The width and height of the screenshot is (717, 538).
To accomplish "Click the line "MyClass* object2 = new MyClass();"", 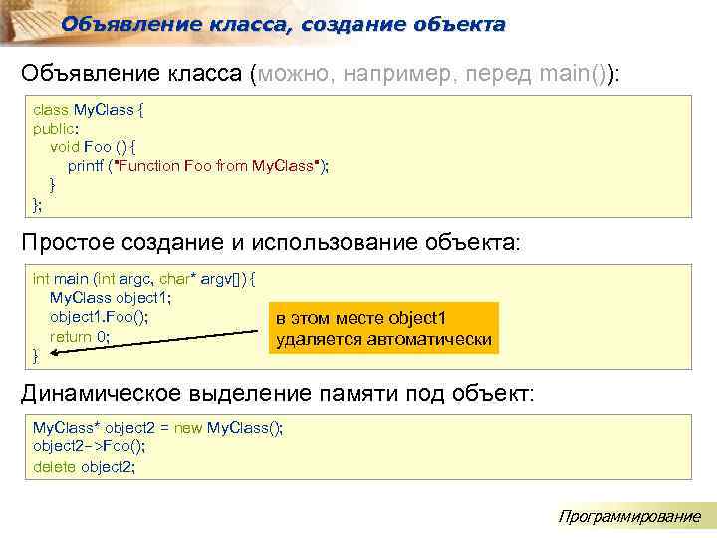I will point(157,428).
